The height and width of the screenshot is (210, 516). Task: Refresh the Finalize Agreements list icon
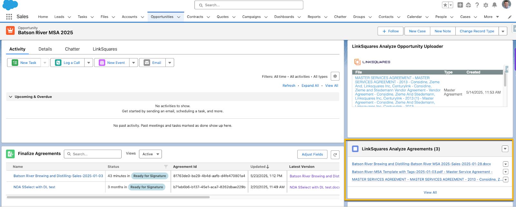(335, 155)
